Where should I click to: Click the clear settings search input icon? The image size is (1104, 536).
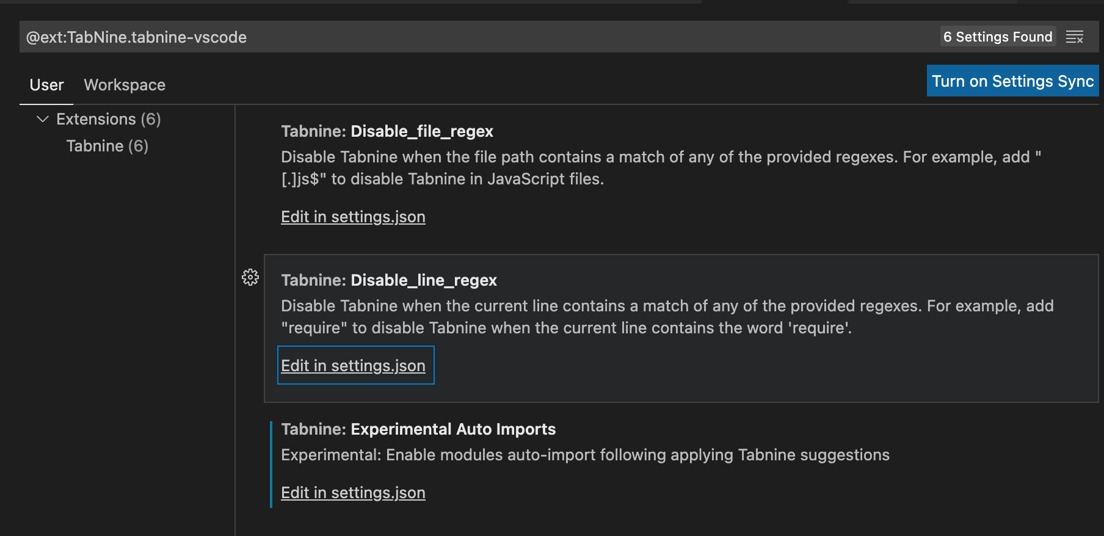(x=1074, y=37)
